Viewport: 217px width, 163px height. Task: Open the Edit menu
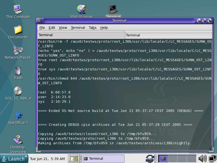[x=52, y=28]
